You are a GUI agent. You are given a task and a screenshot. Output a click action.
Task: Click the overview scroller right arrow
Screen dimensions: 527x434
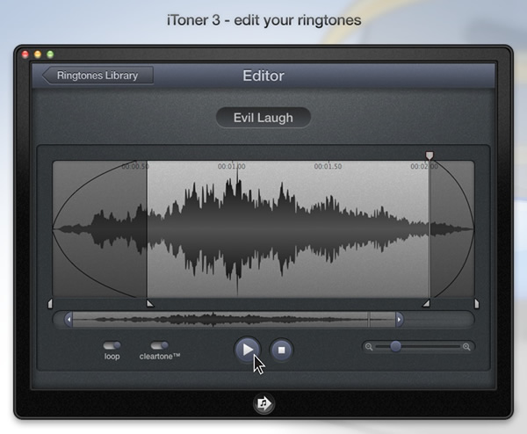pyautogui.click(x=400, y=320)
